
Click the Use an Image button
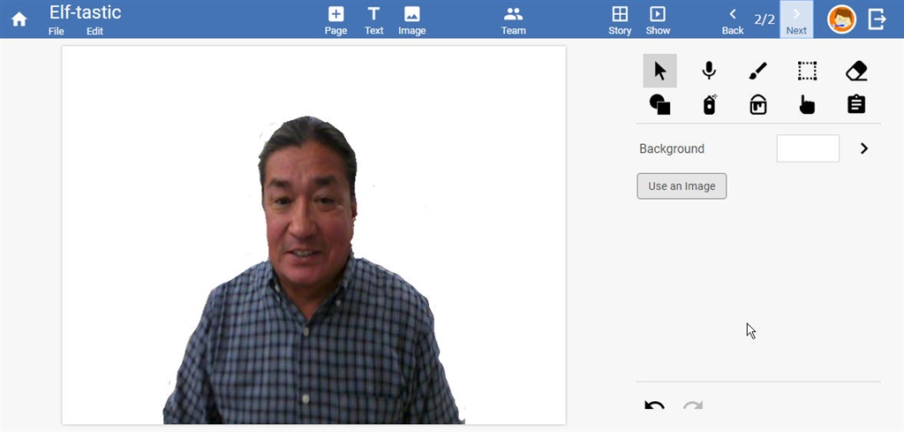click(x=682, y=186)
